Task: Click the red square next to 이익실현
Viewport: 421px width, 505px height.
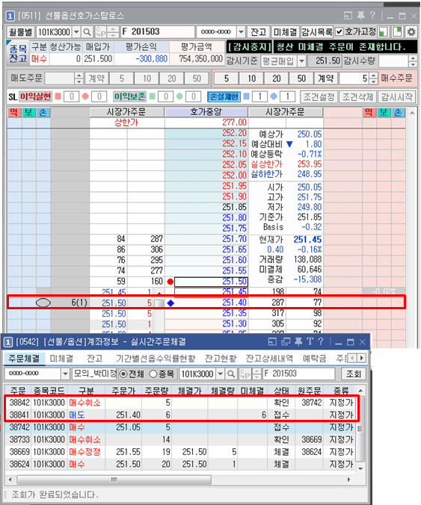Action: pos(58,96)
